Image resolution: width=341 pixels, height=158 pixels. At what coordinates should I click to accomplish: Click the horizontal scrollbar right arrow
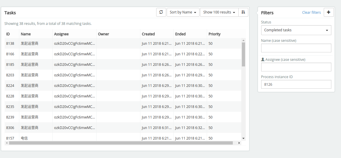[x=239, y=143]
